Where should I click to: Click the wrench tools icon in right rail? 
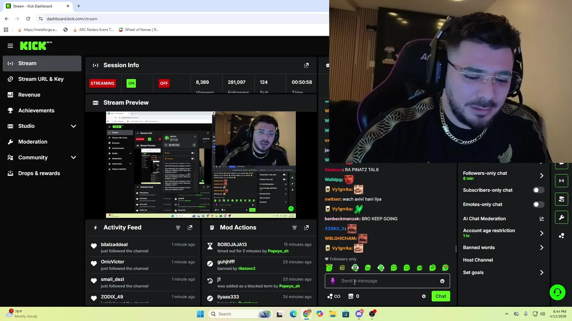click(561, 218)
